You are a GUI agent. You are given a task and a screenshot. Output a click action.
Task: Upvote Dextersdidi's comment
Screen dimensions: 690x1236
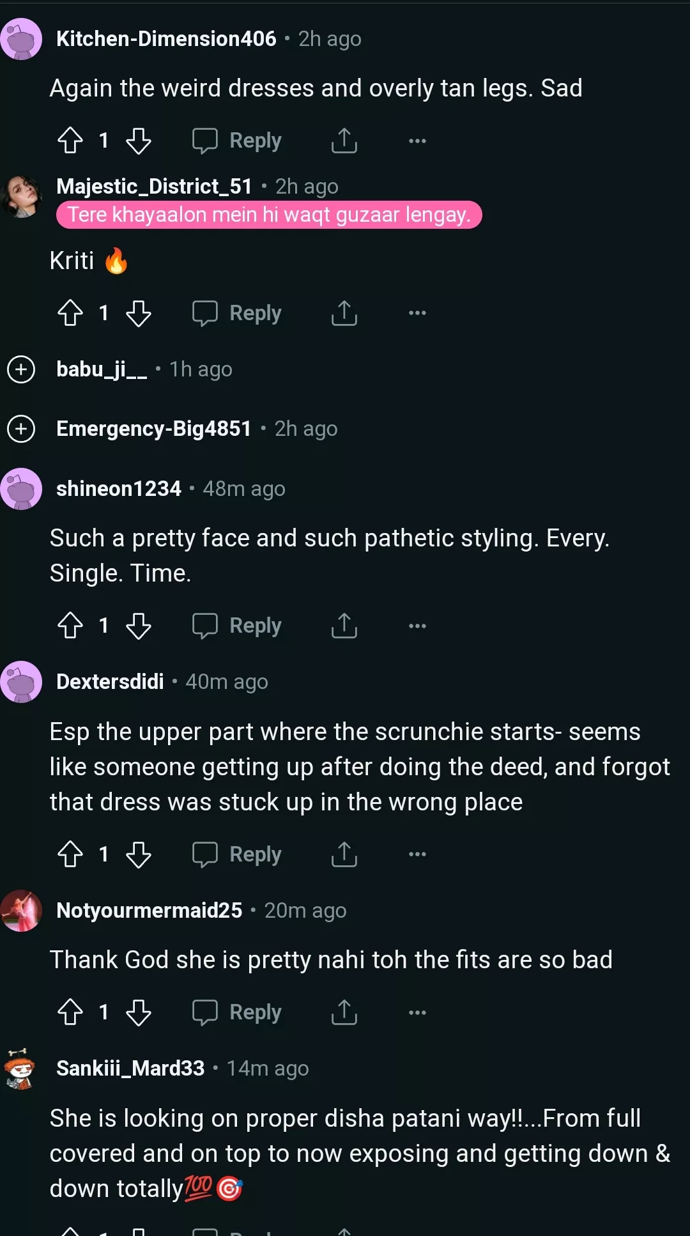(x=72, y=854)
